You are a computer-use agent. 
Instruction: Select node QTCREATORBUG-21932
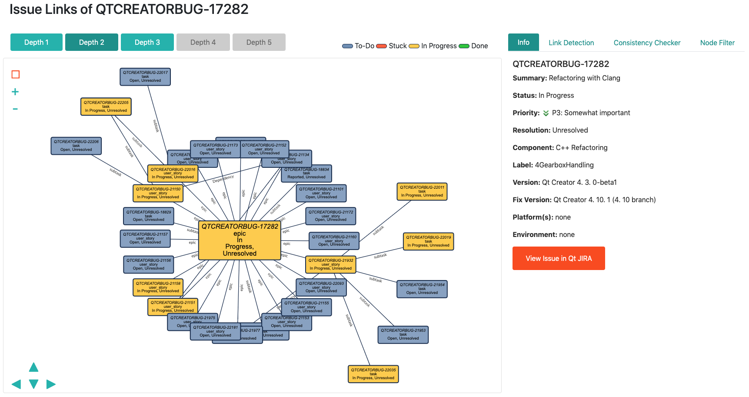(331, 264)
